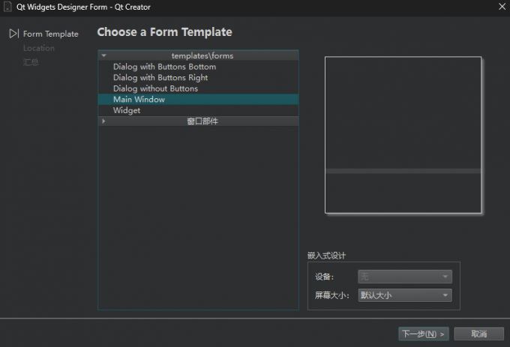The width and height of the screenshot is (510, 347).
Task: Pick the Widget template
Action: (x=127, y=110)
